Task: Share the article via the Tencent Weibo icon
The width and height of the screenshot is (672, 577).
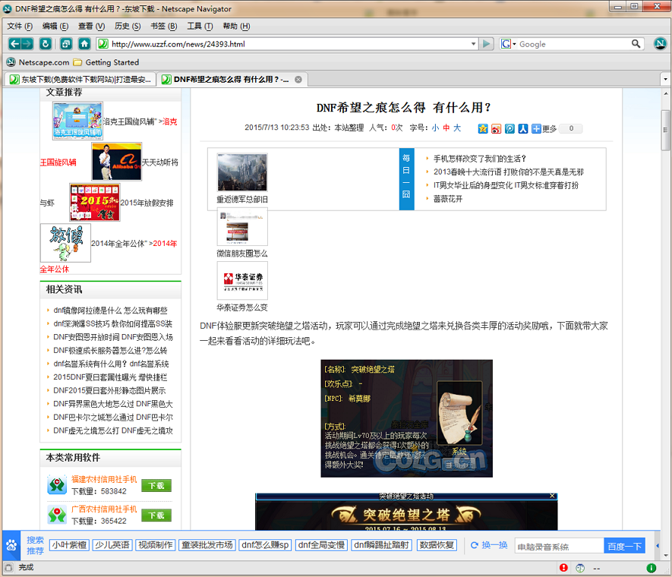Action: point(510,128)
